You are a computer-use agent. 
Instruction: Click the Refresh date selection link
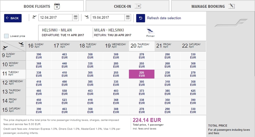click(x=164, y=18)
